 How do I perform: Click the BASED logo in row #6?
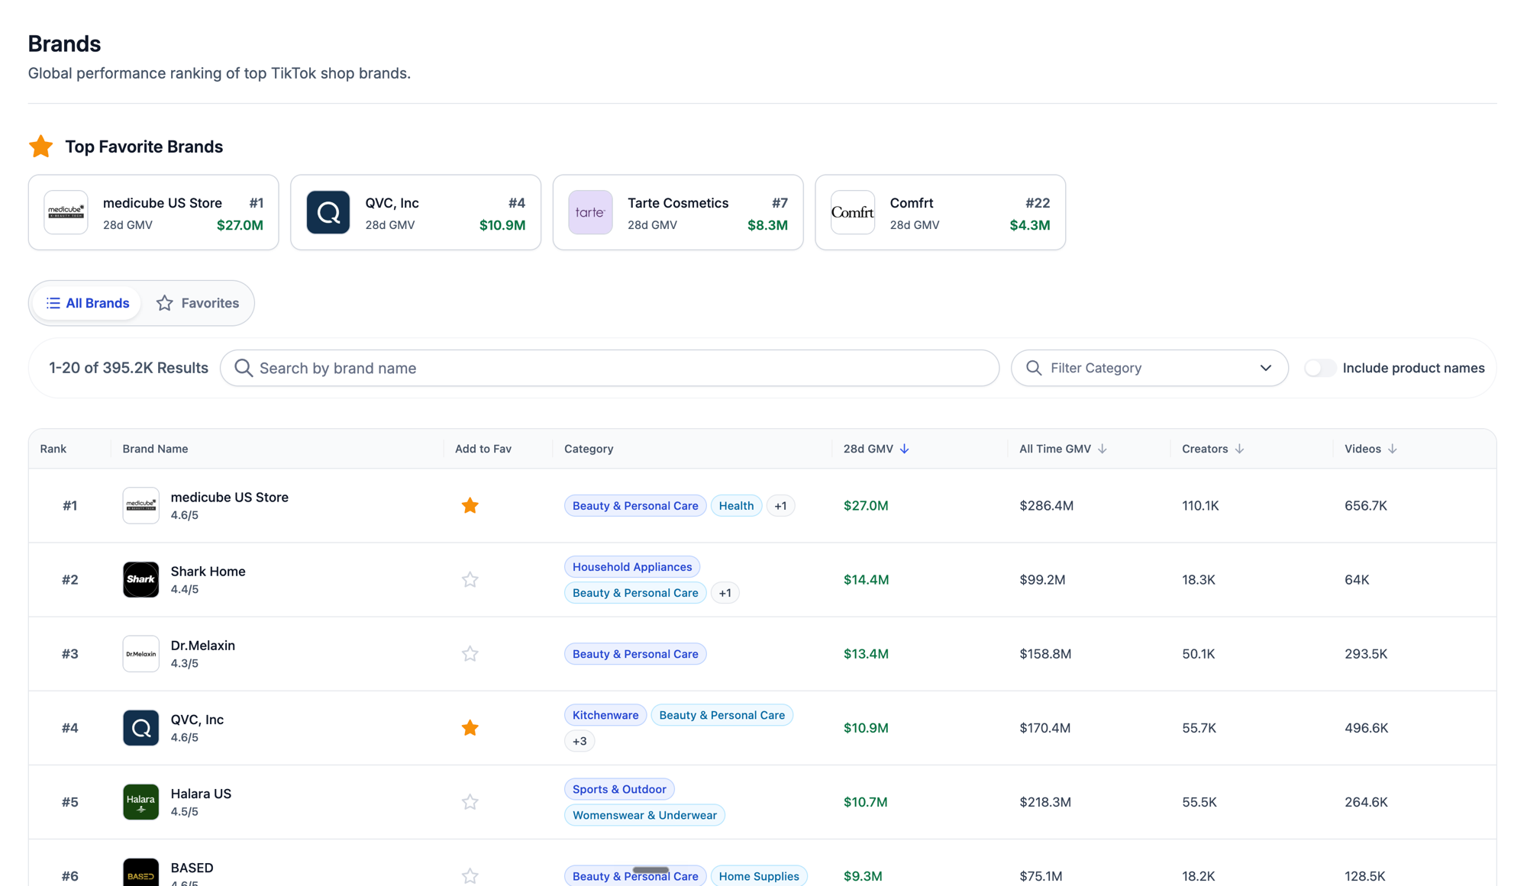click(141, 873)
